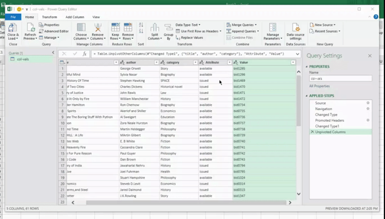Click the All Properties link
The image size is (385, 219).
(319, 86)
